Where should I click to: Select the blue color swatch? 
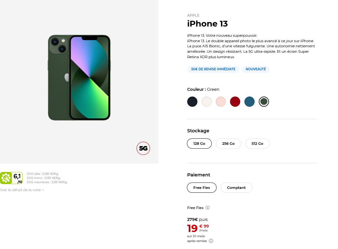point(250,102)
